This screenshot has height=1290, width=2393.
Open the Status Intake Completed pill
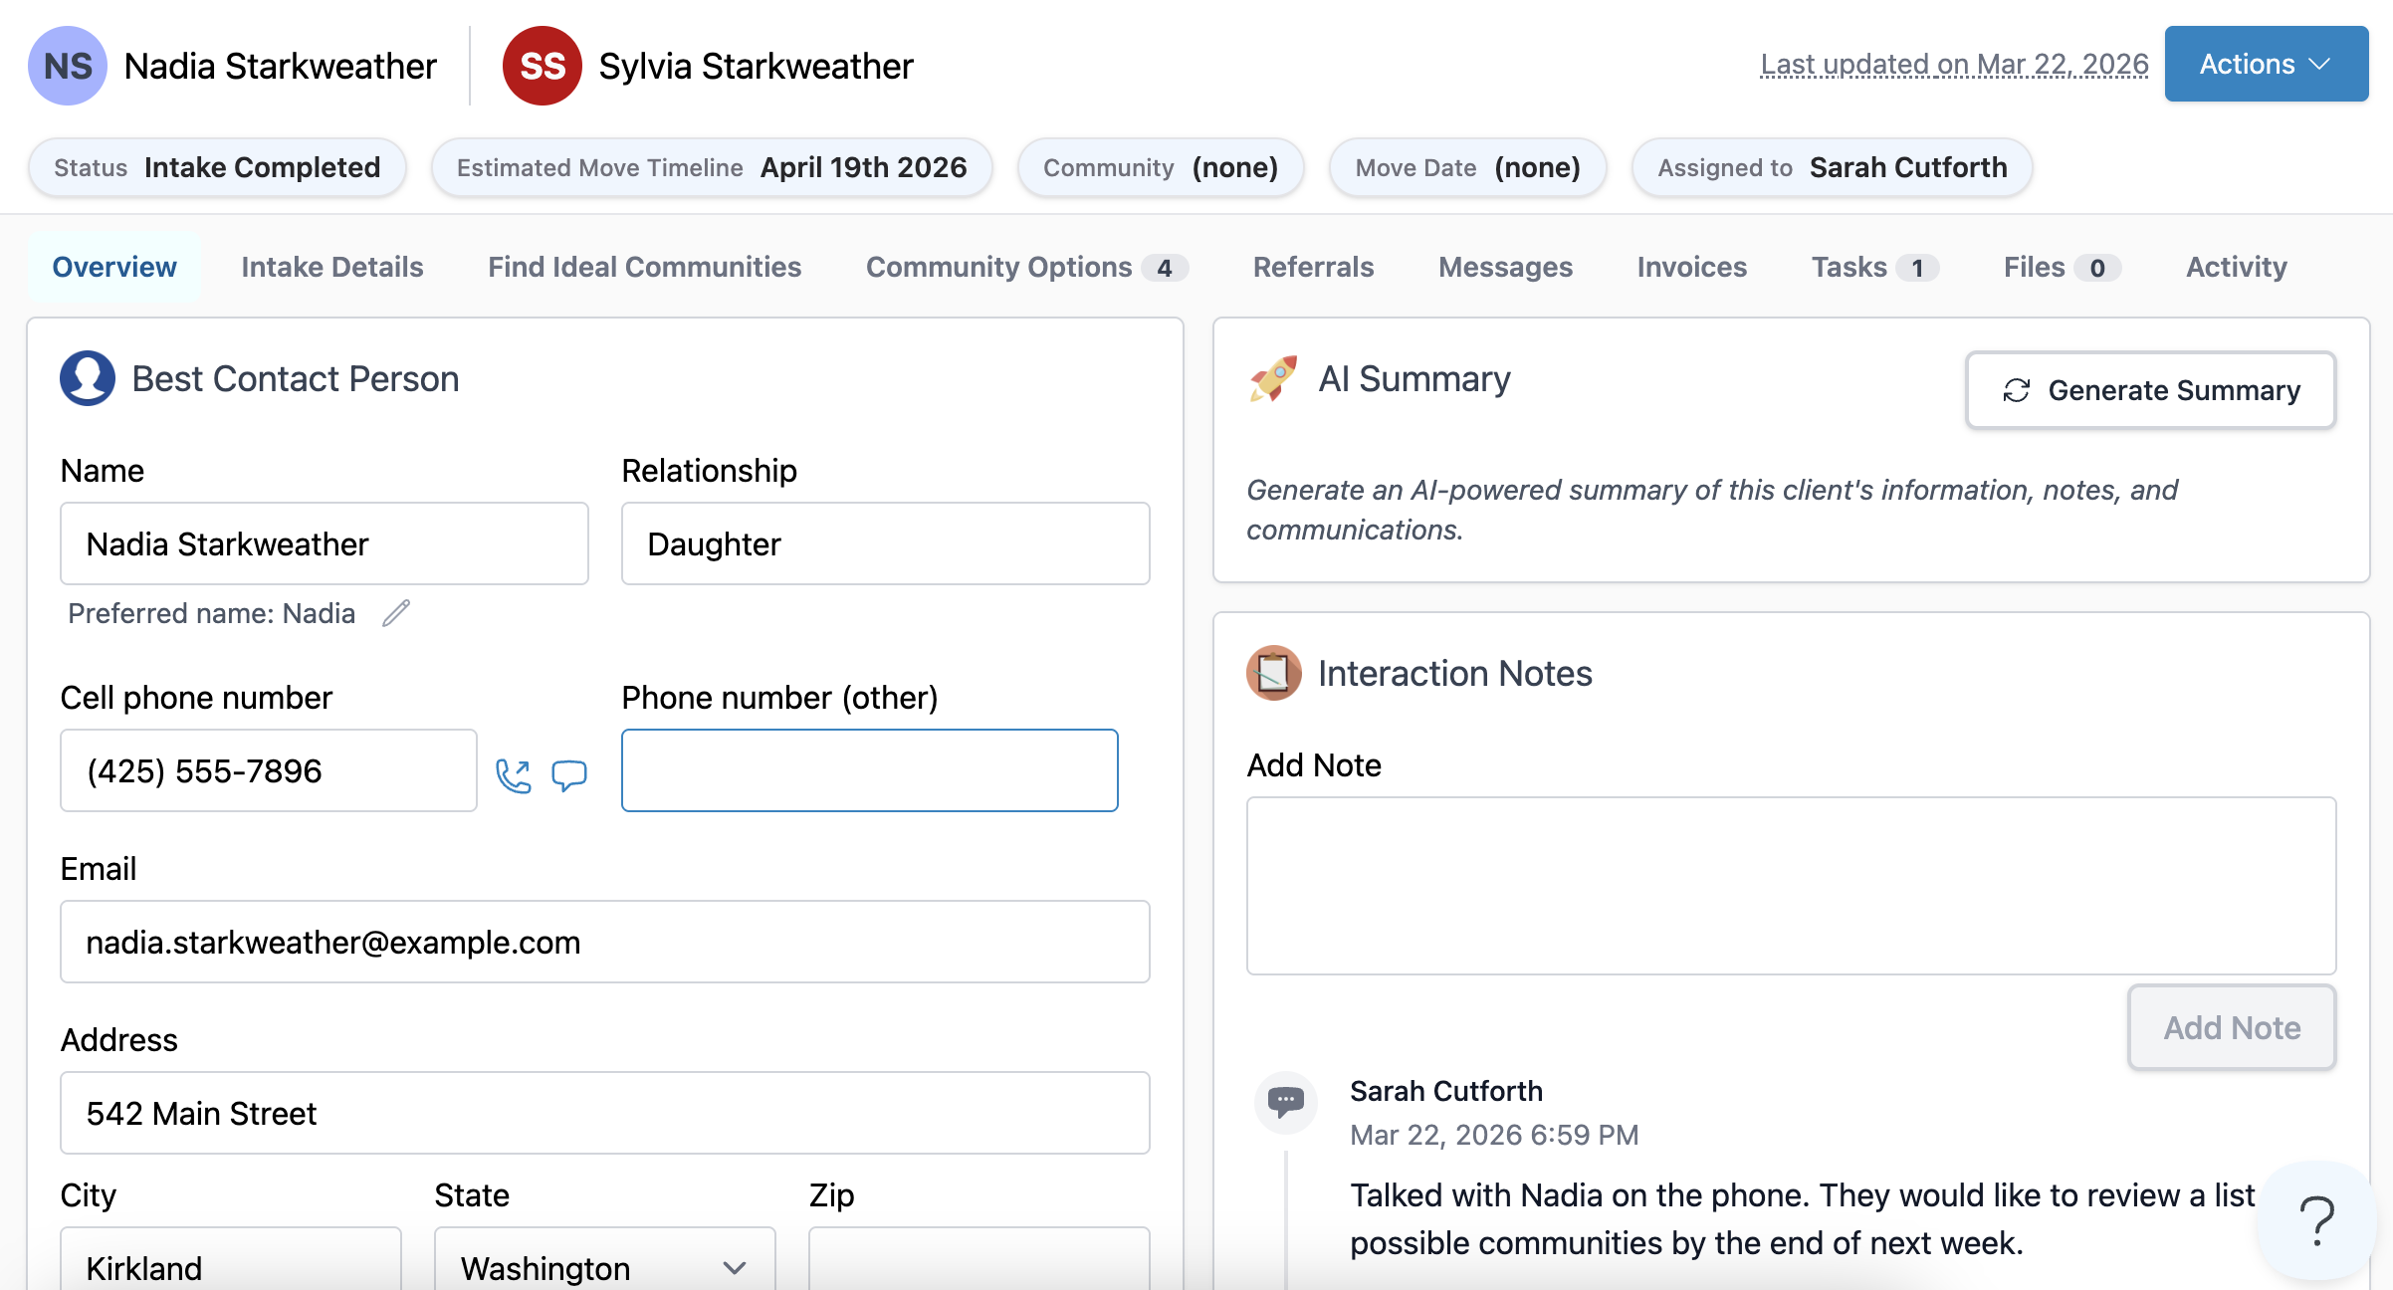pyautogui.click(x=217, y=167)
